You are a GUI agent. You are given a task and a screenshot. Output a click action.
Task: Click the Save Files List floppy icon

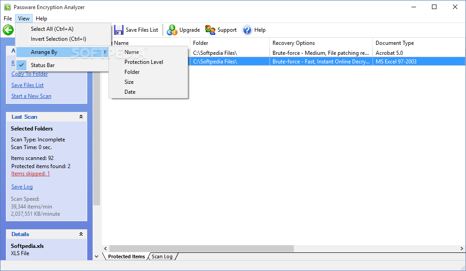tap(119, 30)
